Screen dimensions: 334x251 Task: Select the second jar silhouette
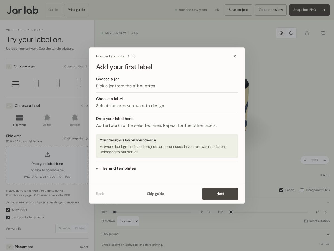(x=36, y=83)
